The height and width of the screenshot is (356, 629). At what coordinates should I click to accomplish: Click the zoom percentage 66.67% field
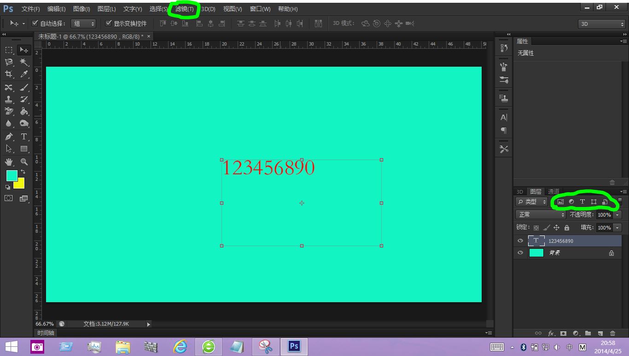pos(45,324)
